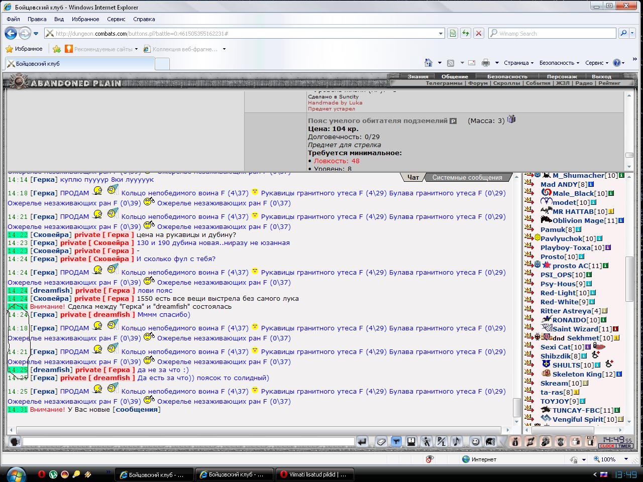Click the send message arrow button
The height and width of the screenshot is (482, 643).
tap(362, 442)
